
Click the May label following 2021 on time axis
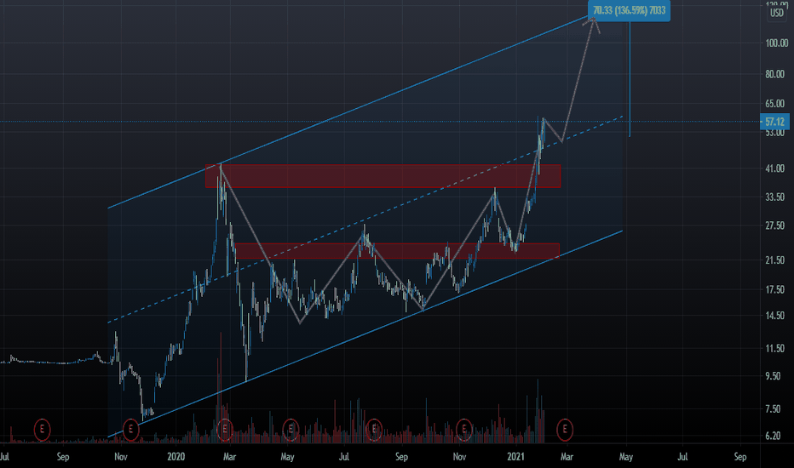[x=626, y=457]
